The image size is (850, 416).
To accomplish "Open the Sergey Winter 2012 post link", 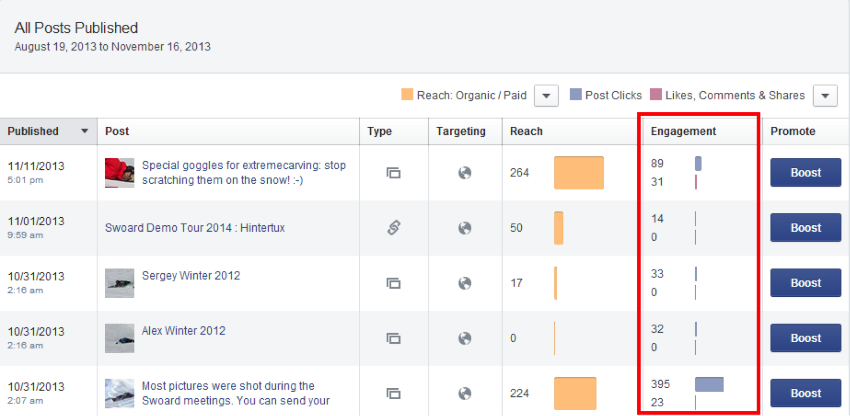I will tap(191, 276).
